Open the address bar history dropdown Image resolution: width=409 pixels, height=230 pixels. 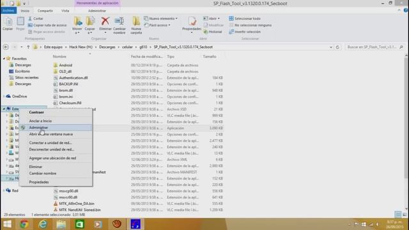click(331, 47)
